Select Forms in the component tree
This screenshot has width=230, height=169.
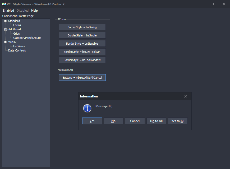17,25
